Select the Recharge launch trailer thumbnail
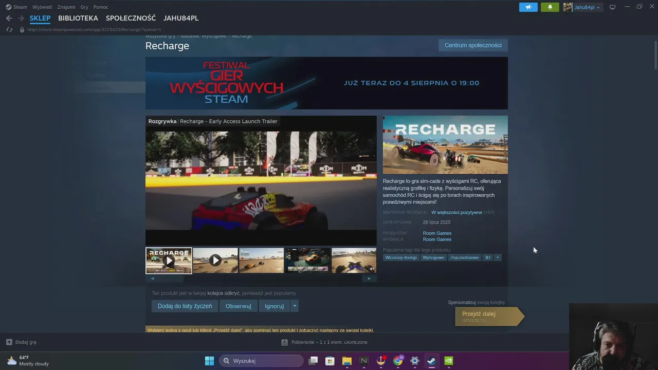This screenshot has width=658, height=370. coord(169,261)
